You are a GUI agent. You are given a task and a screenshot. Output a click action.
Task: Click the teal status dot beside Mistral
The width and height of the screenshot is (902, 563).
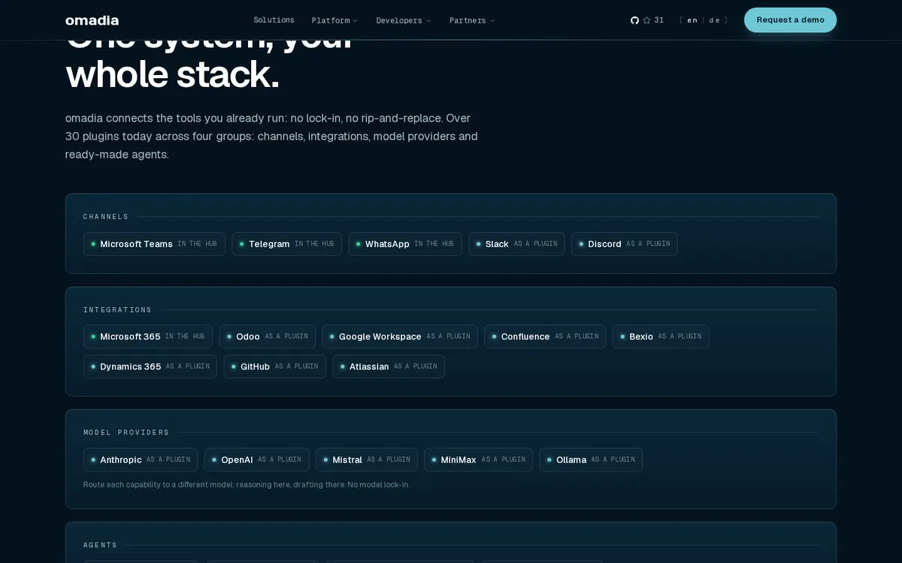325,459
